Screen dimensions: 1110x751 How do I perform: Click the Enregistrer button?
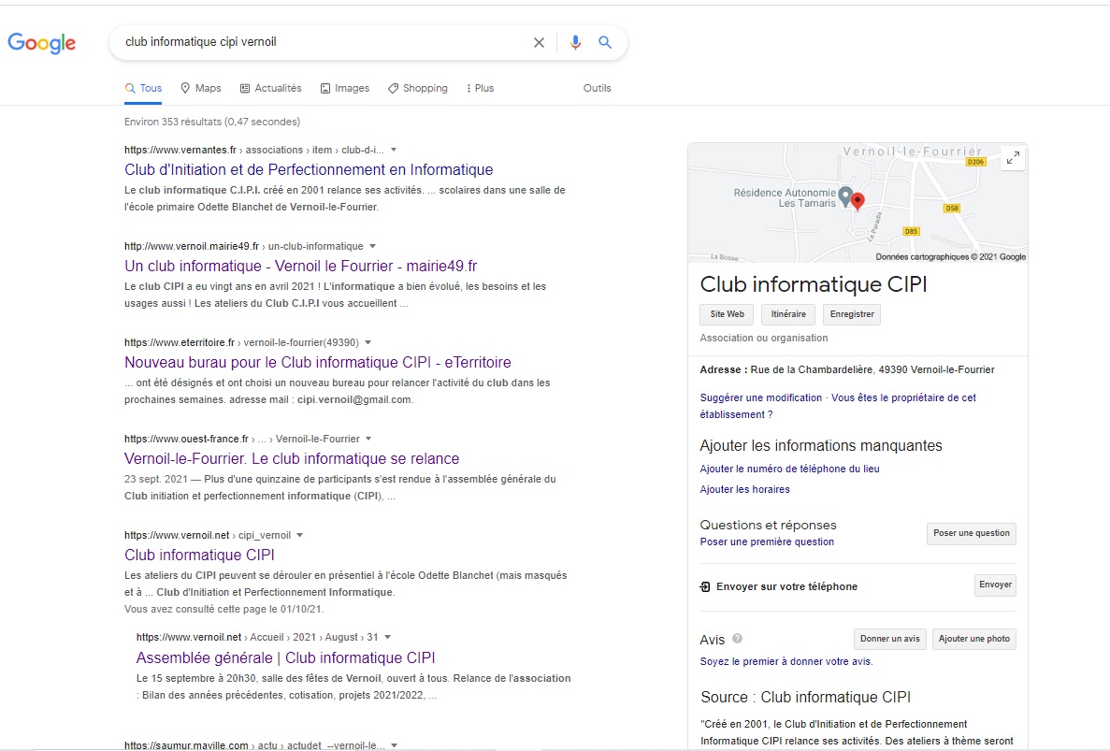tap(852, 314)
